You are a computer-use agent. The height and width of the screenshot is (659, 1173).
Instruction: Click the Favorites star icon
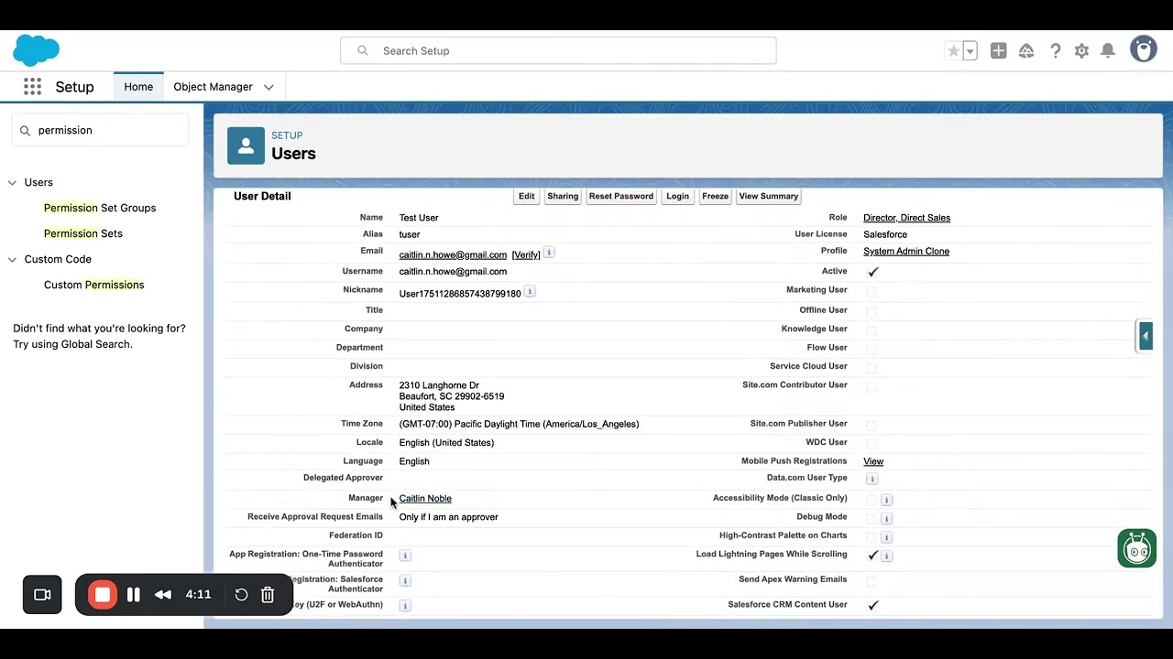click(x=953, y=51)
